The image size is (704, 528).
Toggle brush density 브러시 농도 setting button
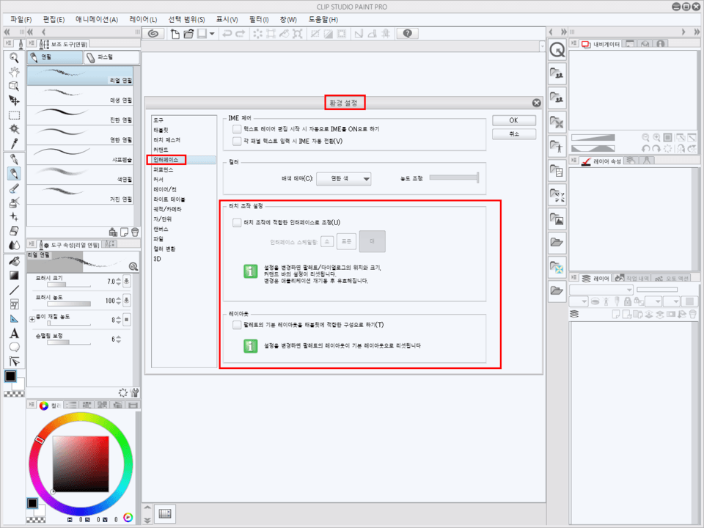pyautogui.click(x=127, y=301)
